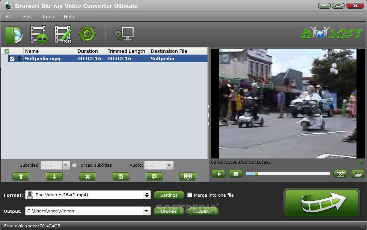Image resolution: width=367 pixels, height=230 pixels.
Task: Uncheck the Softpedia.mpg file checkbox
Action: 12,58
